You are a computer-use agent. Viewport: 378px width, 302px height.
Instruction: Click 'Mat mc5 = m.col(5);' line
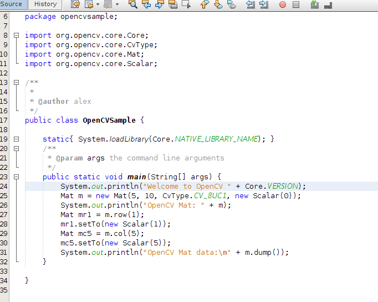102,234
